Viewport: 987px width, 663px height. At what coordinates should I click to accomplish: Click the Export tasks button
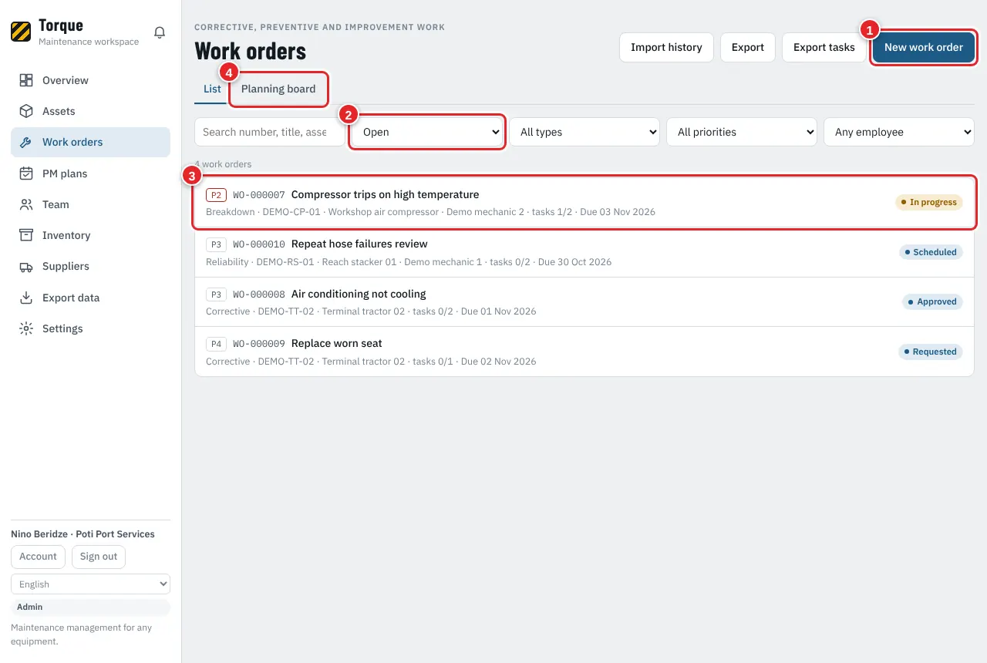(x=824, y=47)
